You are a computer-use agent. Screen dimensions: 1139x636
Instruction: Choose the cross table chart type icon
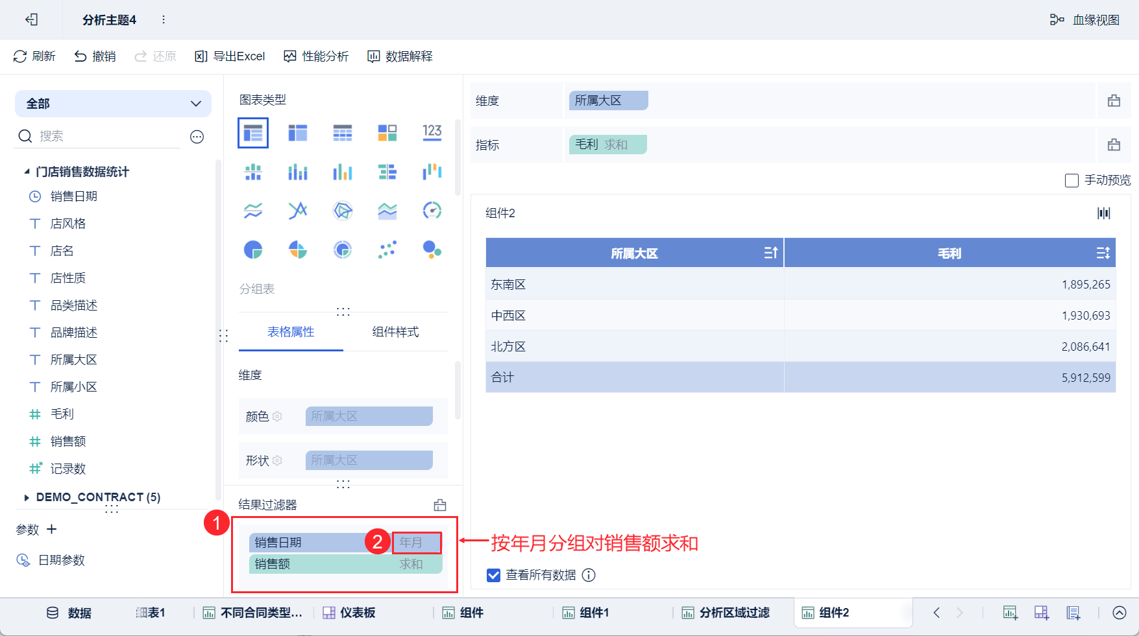(x=298, y=133)
